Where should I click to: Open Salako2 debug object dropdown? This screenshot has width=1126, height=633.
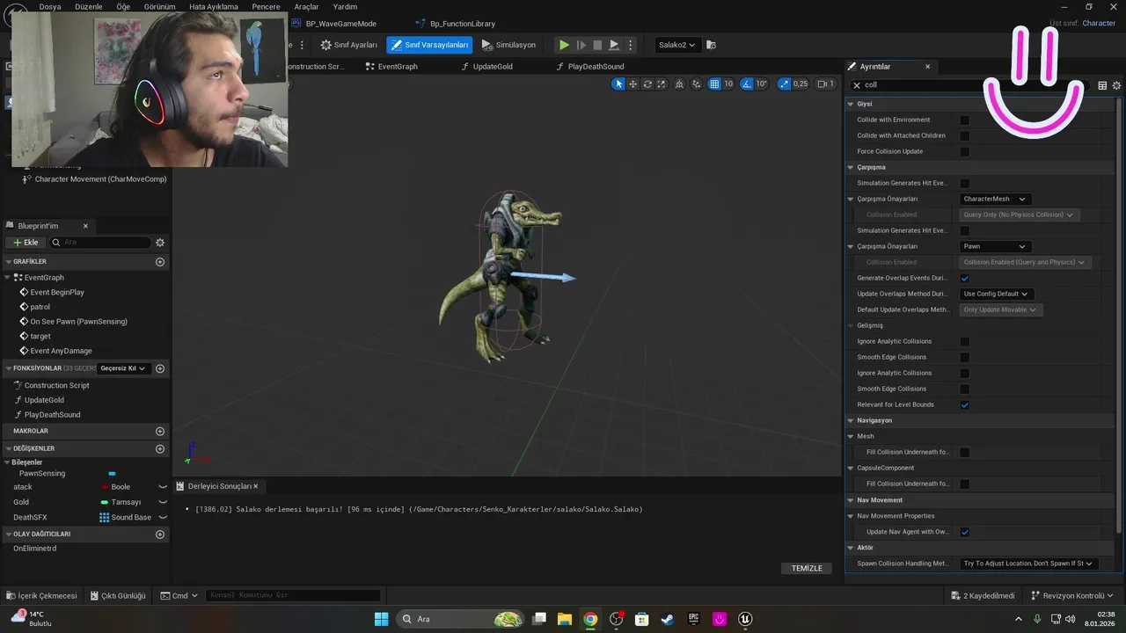676,45
